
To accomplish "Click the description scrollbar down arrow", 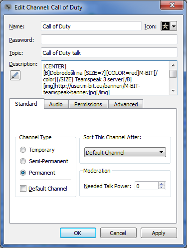I will 173,91.
